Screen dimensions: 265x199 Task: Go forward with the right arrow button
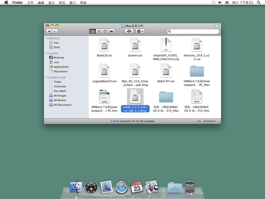[x=55, y=31]
